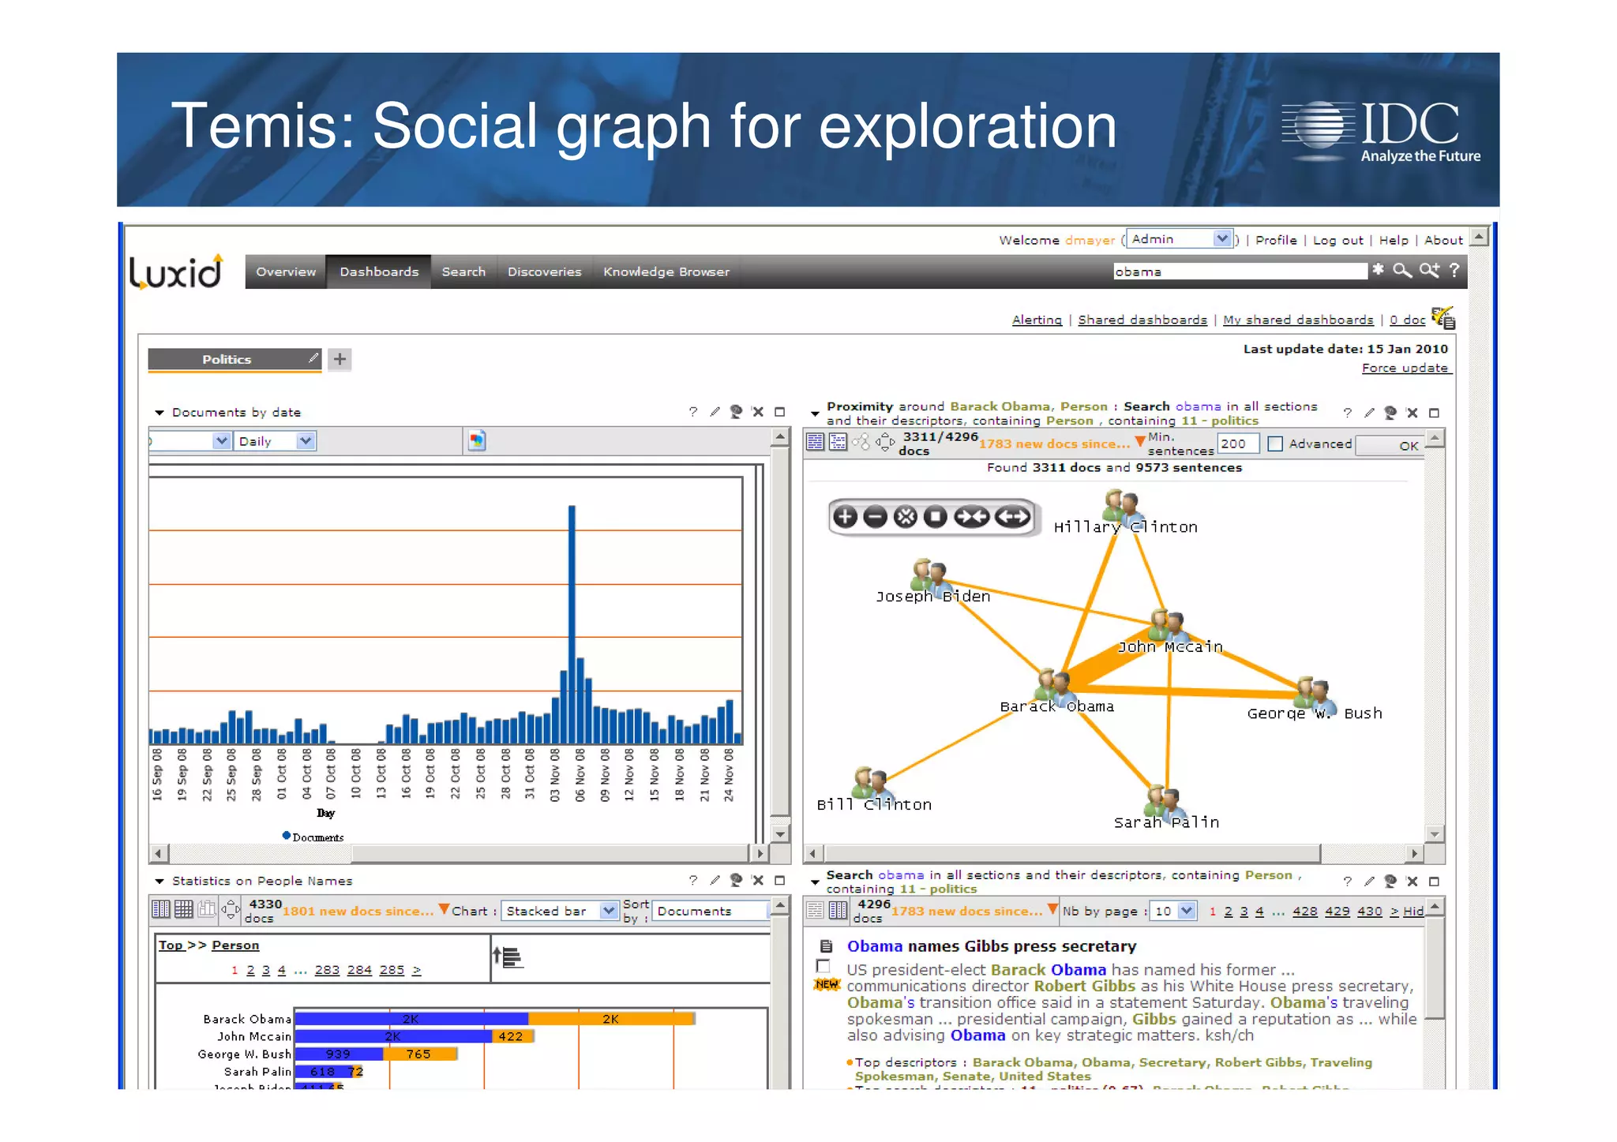Click the Force update link
Viewport: 1617px width, 1142px height.
[1405, 368]
